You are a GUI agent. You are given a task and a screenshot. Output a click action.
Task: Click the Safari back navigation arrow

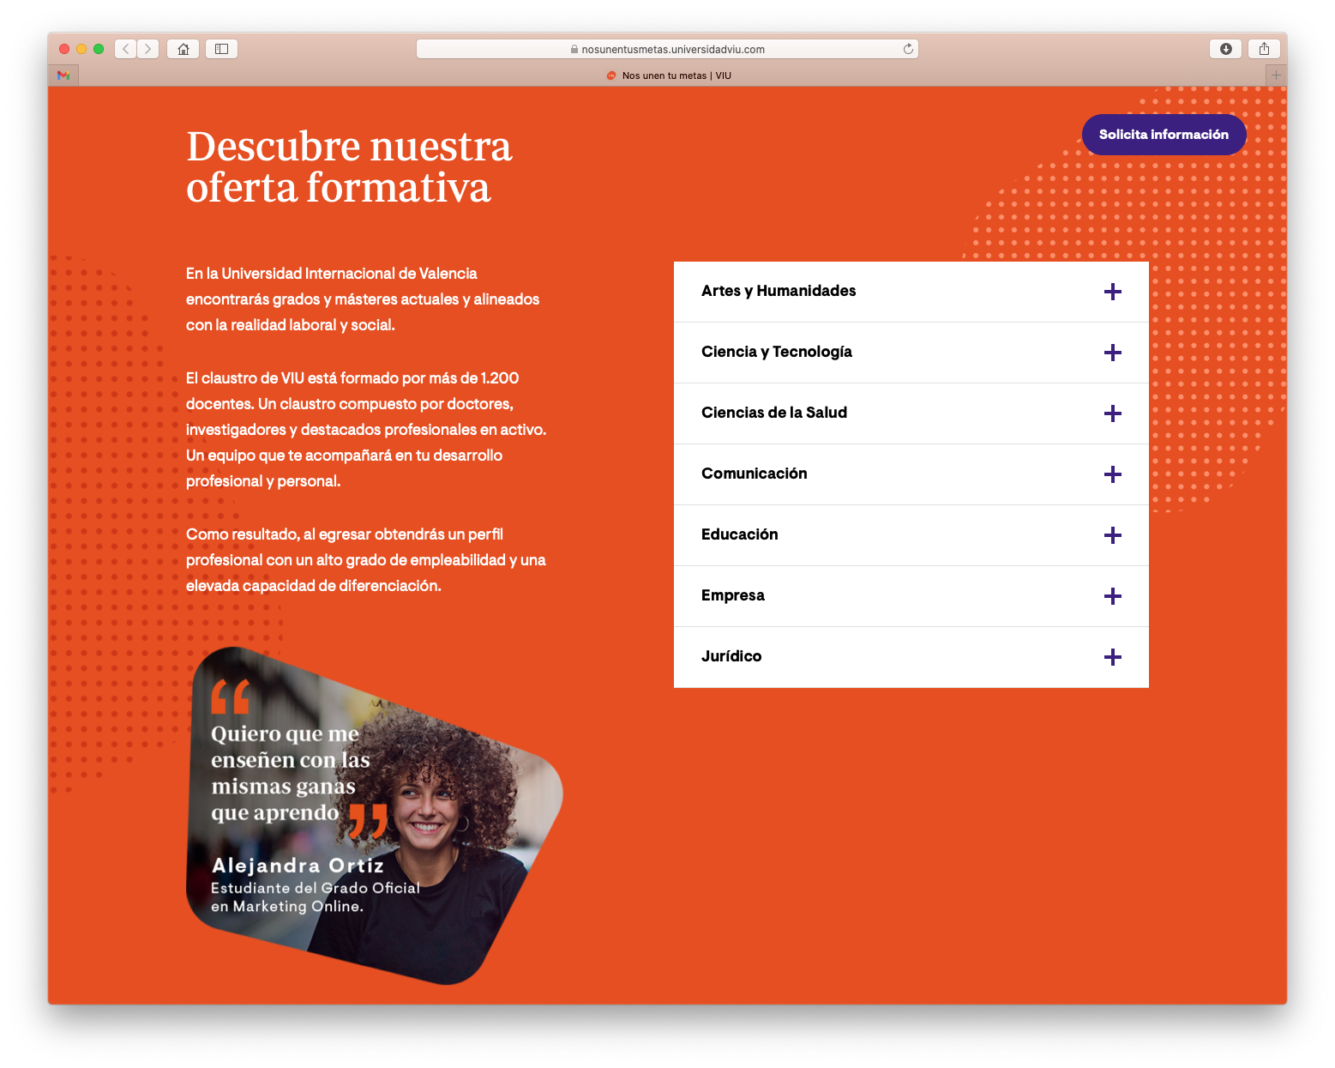[126, 49]
